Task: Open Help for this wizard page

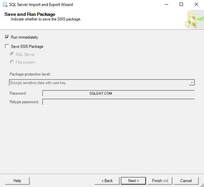Action: (17, 181)
